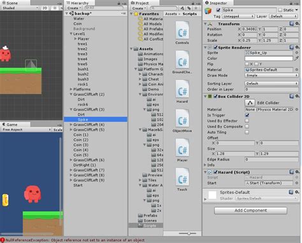
Task: Click Search by Label icon in Project
Action: point(189,8)
